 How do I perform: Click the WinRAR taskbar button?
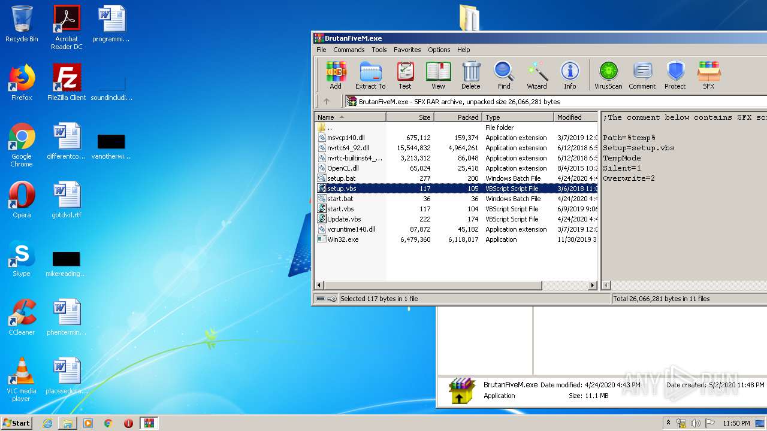point(149,423)
